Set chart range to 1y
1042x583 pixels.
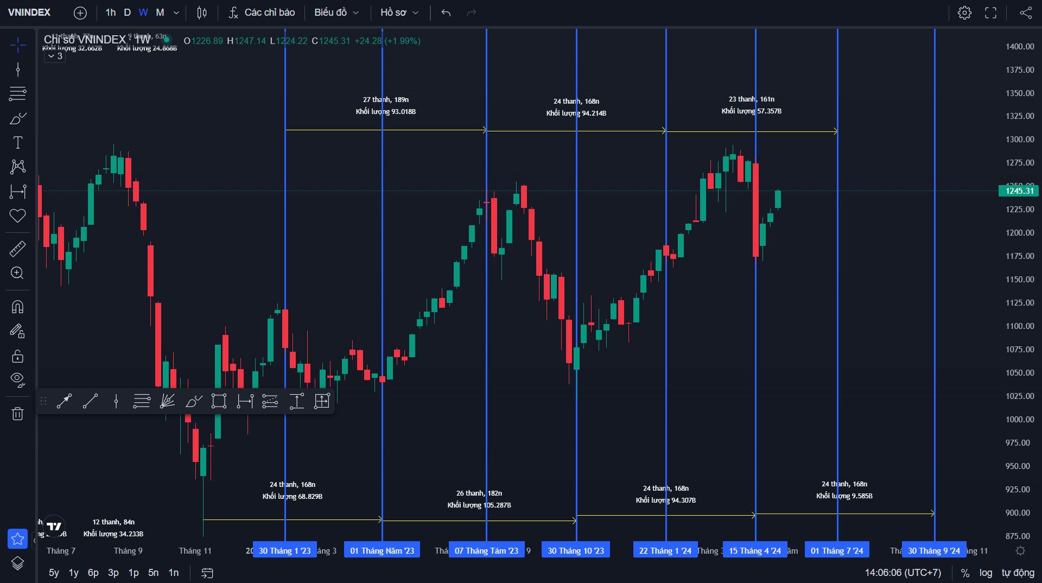pyautogui.click(x=74, y=573)
